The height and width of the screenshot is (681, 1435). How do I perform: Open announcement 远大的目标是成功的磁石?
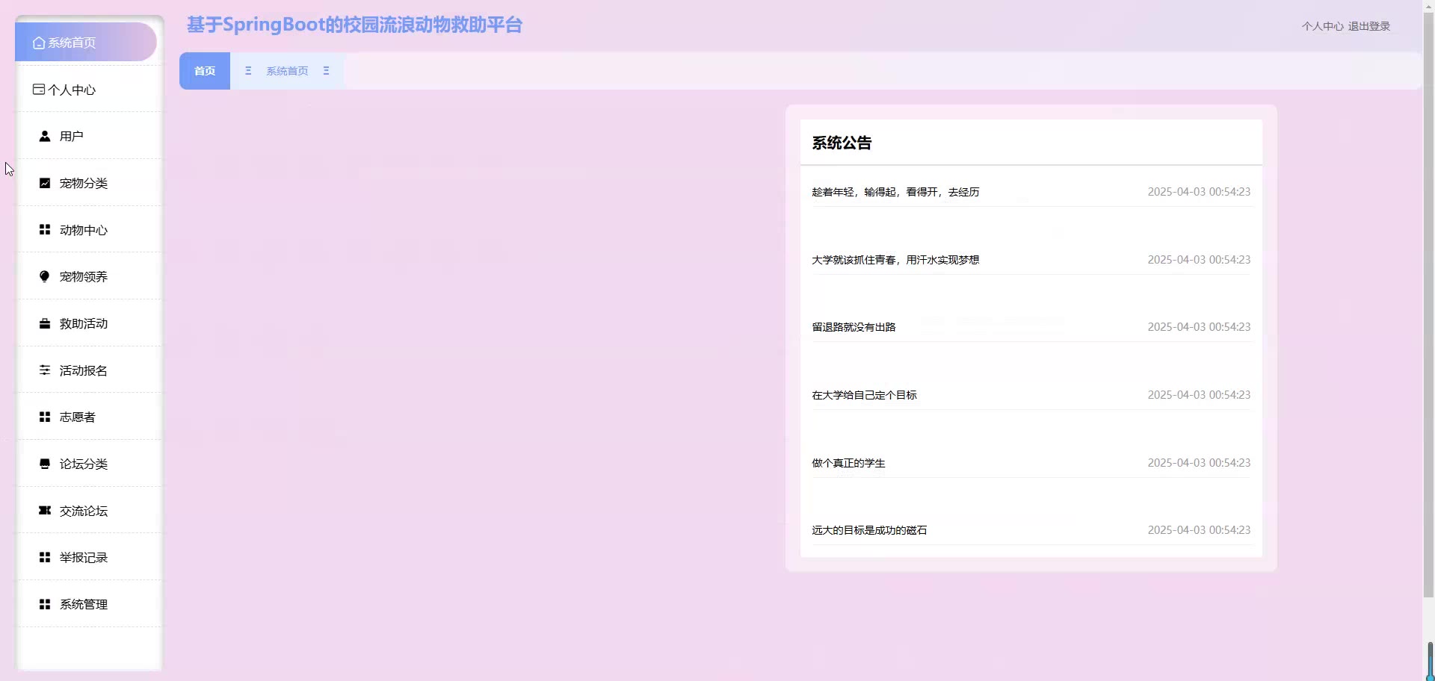pyautogui.click(x=869, y=530)
